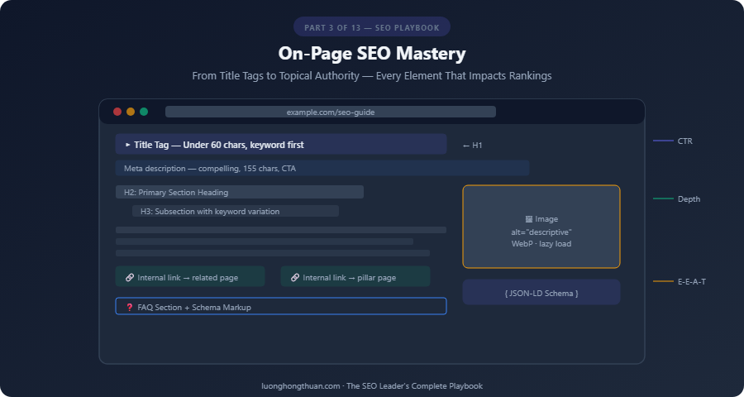Click the On-Page SEO Mastery heading

pos(372,54)
